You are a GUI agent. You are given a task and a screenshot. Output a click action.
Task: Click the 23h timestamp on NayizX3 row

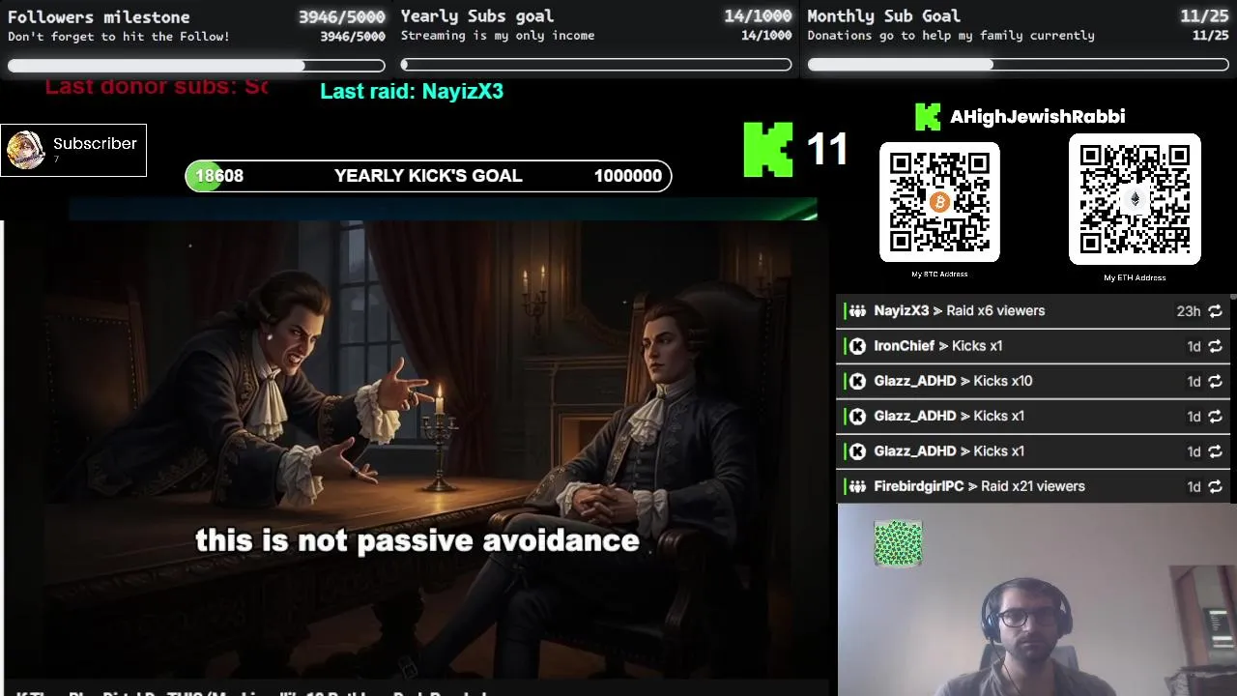1188,311
